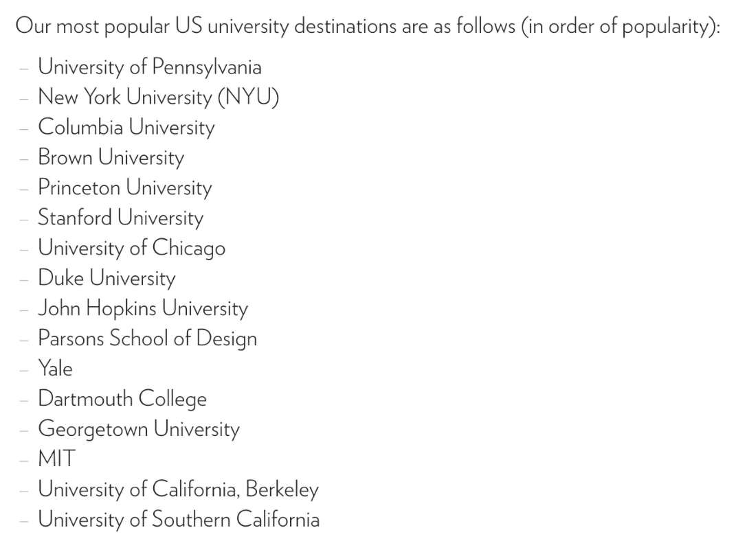Select Parsons School of Design entry
Viewport: 736px width, 541px height.
pos(147,338)
